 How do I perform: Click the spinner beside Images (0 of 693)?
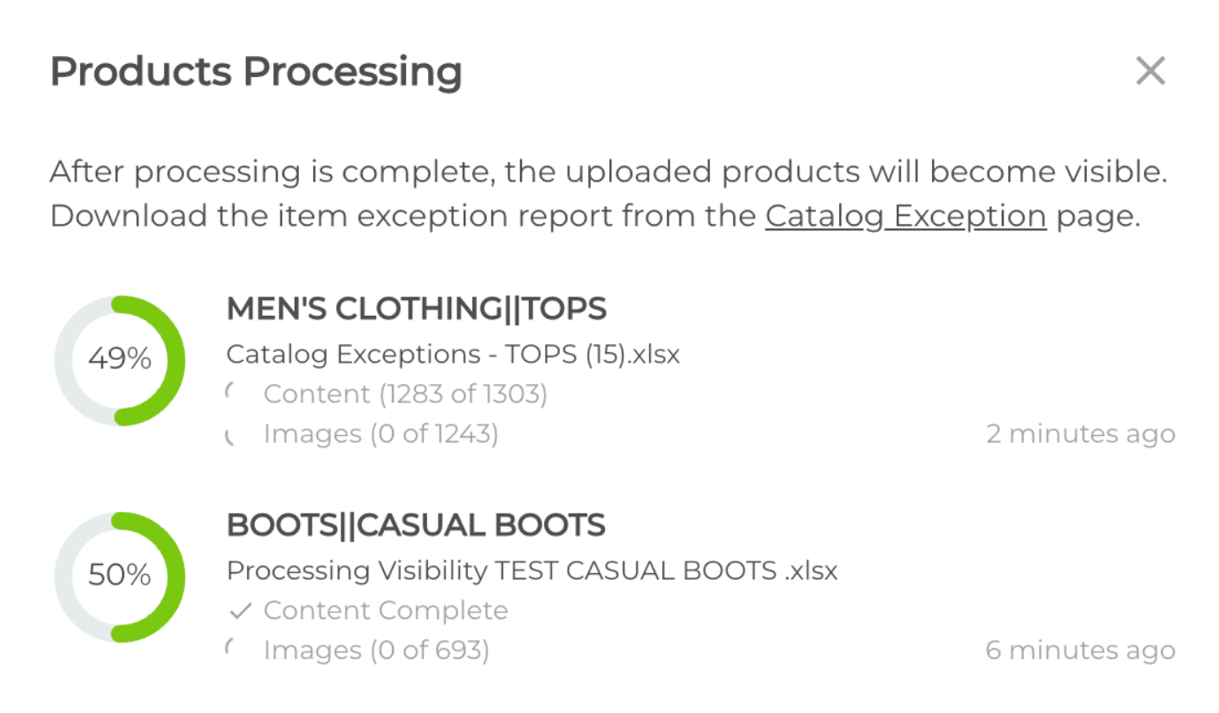click(231, 647)
